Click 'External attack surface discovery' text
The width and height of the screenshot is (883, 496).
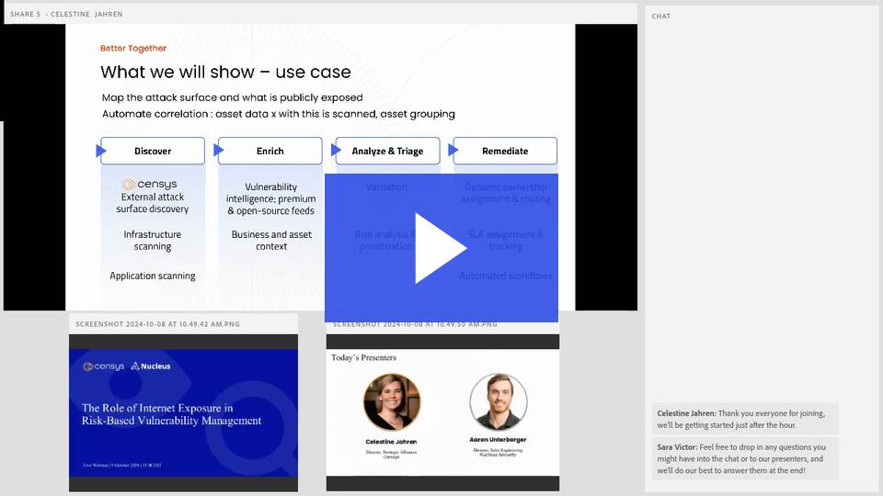click(153, 203)
